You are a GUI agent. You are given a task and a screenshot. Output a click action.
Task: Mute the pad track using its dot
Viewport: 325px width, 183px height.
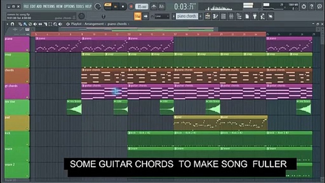point(27,129)
